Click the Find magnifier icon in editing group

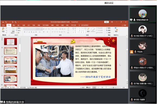pyautogui.click(x=107, y=28)
